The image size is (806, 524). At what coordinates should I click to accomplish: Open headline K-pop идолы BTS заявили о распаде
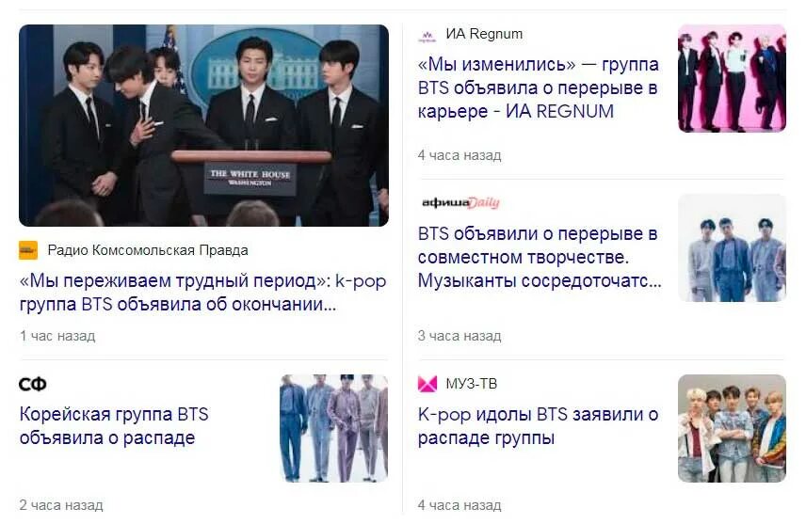coord(538,426)
